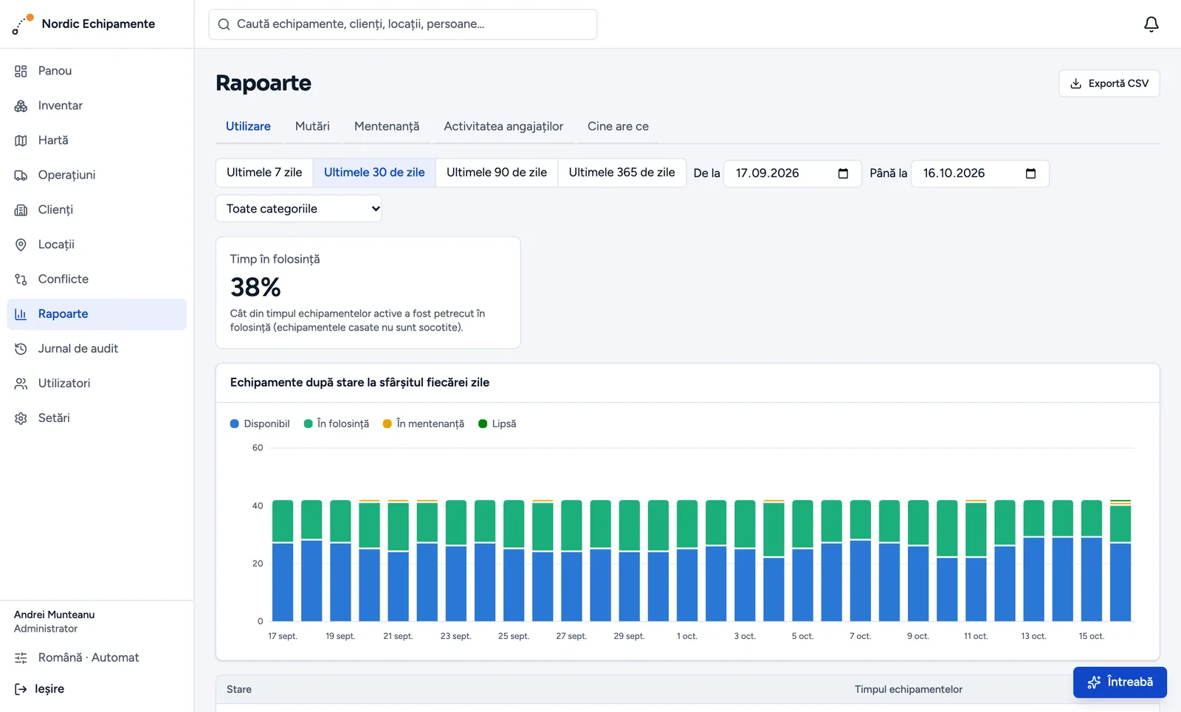Image resolution: width=1181 pixels, height=712 pixels.
Task: Click the Întreabă assistant button
Action: 1120,682
